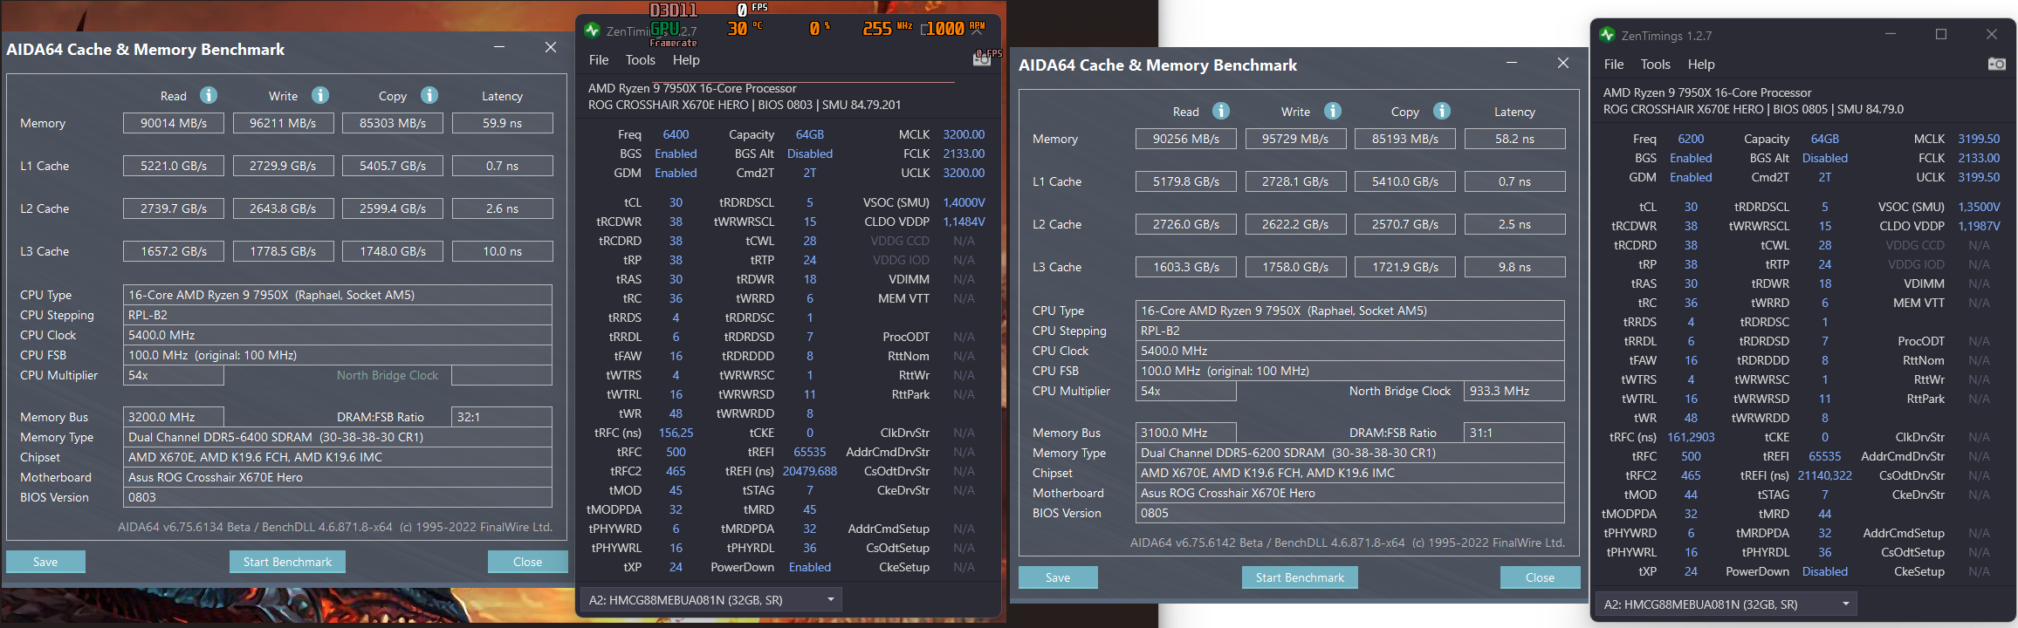This screenshot has width=2018, height=628.
Task: Click L3 Cache Copy value "1748.0 GB/s"
Action: (x=393, y=251)
